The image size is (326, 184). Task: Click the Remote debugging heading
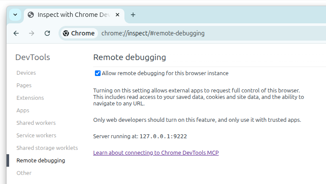pos(130,57)
